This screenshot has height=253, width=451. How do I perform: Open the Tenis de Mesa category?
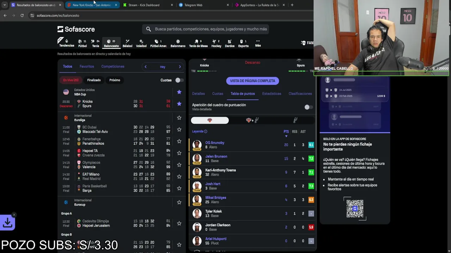click(x=198, y=43)
